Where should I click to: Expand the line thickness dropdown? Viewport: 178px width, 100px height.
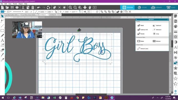point(23,12)
